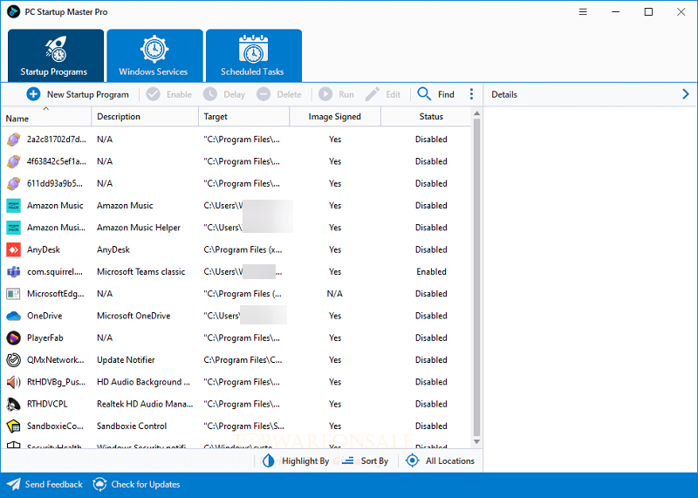Select the 611dd93a9b5 entry icon
The image size is (698, 498).
click(13, 183)
